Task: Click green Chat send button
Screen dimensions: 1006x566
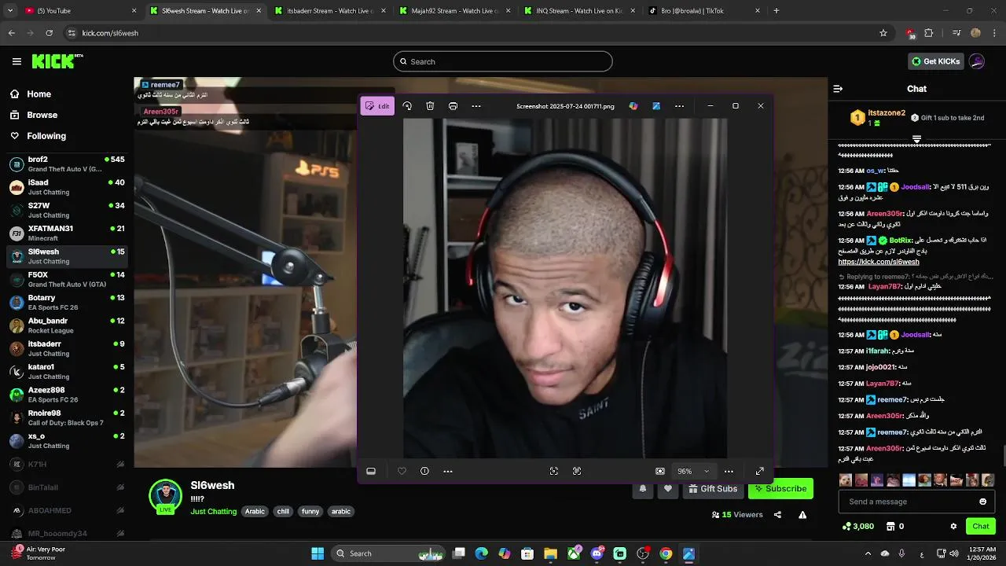Action: (981, 526)
